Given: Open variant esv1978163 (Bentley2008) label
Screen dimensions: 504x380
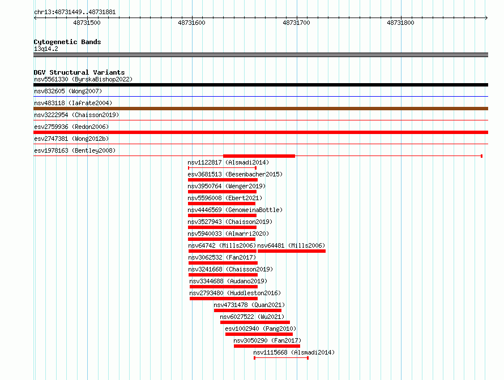Looking at the screenshot, I should tap(75, 150).
